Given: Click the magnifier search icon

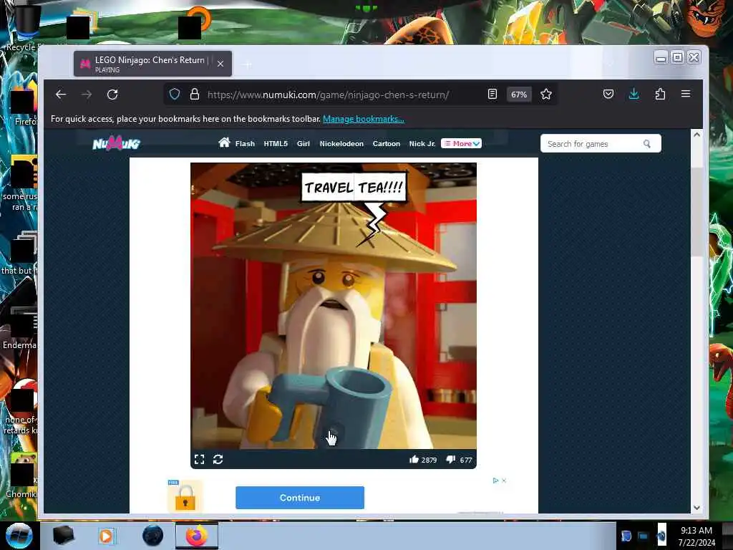Looking at the screenshot, I should click(x=647, y=143).
